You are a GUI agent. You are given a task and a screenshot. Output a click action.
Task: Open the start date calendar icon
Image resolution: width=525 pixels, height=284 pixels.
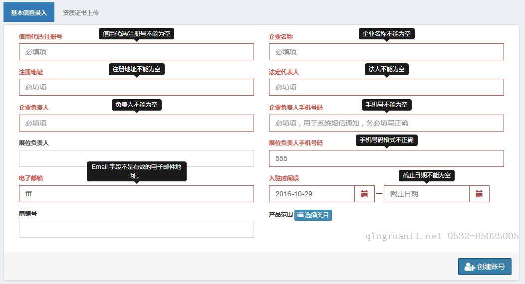pyautogui.click(x=364, y=194)
